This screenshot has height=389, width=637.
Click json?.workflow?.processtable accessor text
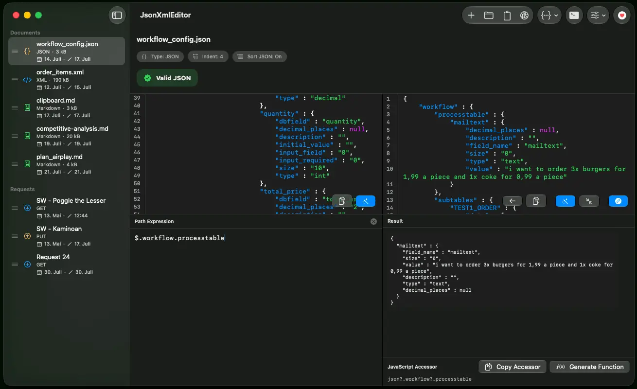coord(429,379)
